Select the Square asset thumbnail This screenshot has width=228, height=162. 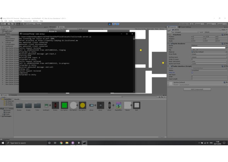(128, 105)
